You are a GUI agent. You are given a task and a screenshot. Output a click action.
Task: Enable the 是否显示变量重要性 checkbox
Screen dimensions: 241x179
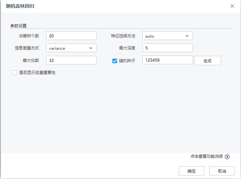point(14,72)
